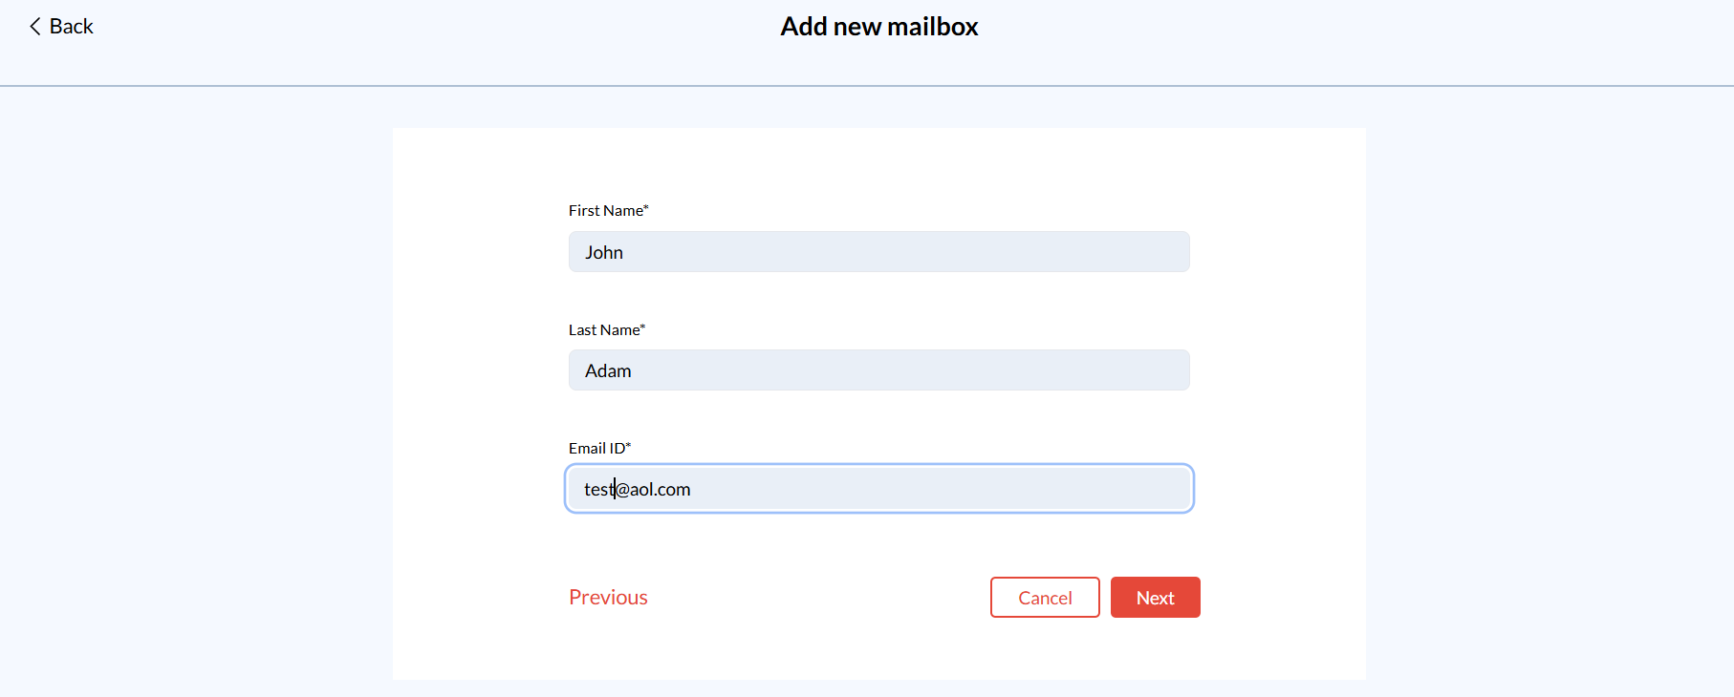This screenshot has width=1734, height=697.
Task: Click ".com" in the email address
Action: point(673,490)
